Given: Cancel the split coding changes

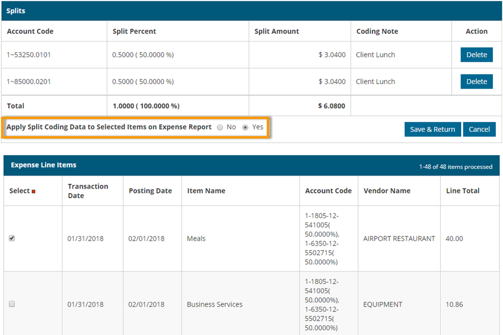Looking at the screenshot, I should [x=479, y=129].
